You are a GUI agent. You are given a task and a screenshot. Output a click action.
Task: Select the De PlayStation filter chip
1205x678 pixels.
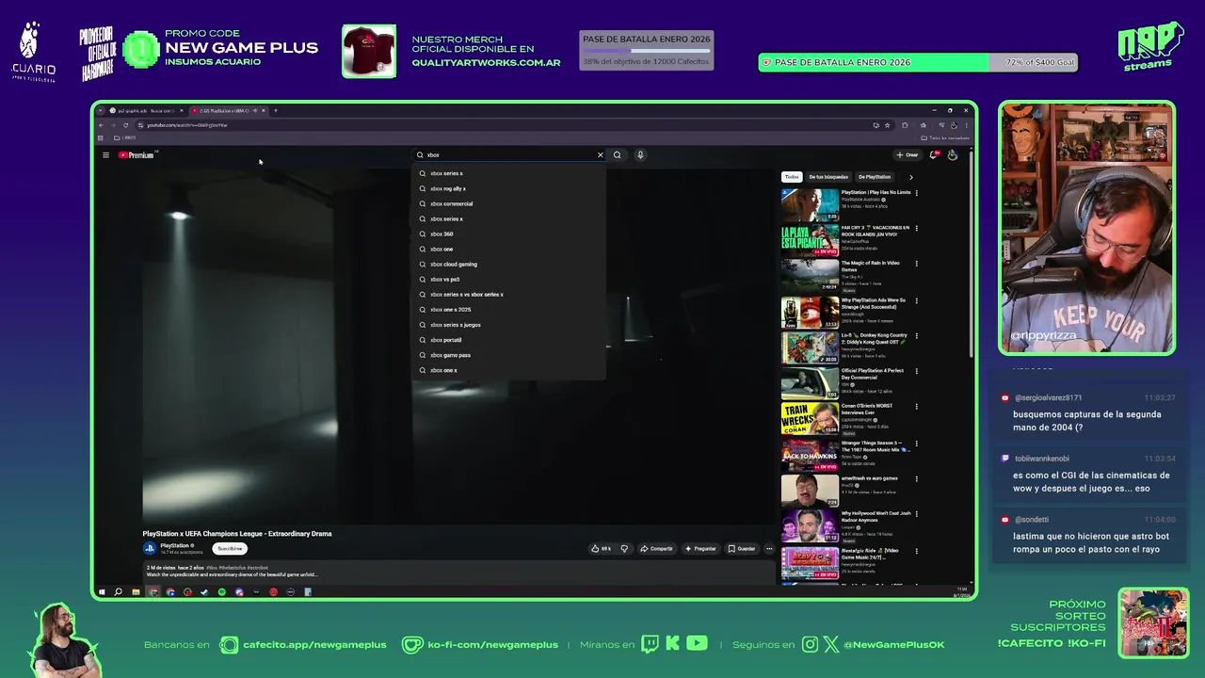pyautogui.click(x=875, y=177)
